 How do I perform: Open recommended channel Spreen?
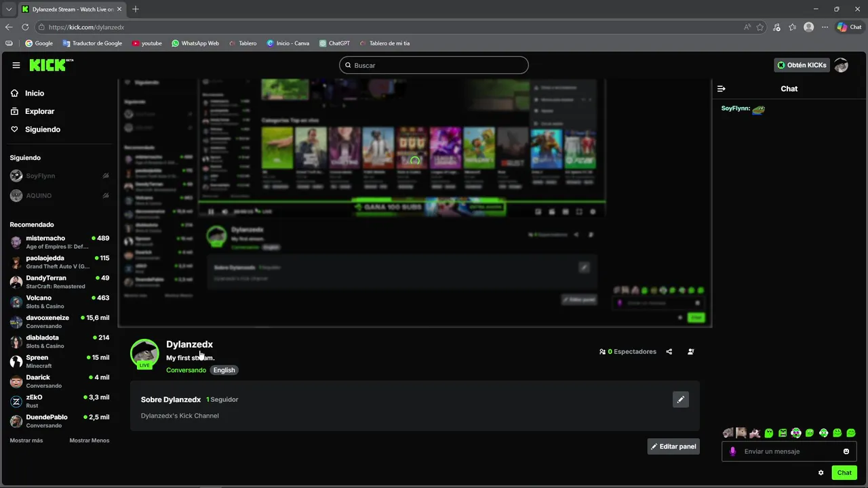click(x=60, y=361)
